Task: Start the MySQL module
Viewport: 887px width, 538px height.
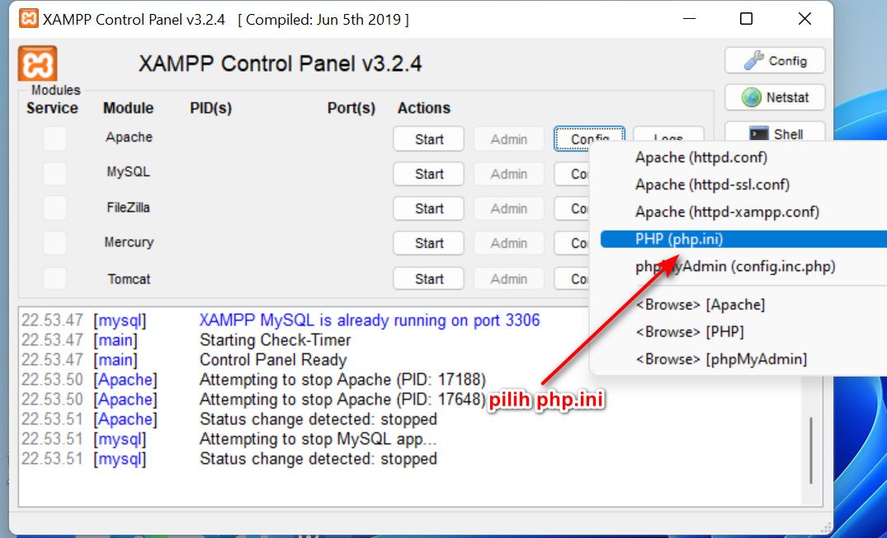Action: pyautogui.click(x=429, y=174)
